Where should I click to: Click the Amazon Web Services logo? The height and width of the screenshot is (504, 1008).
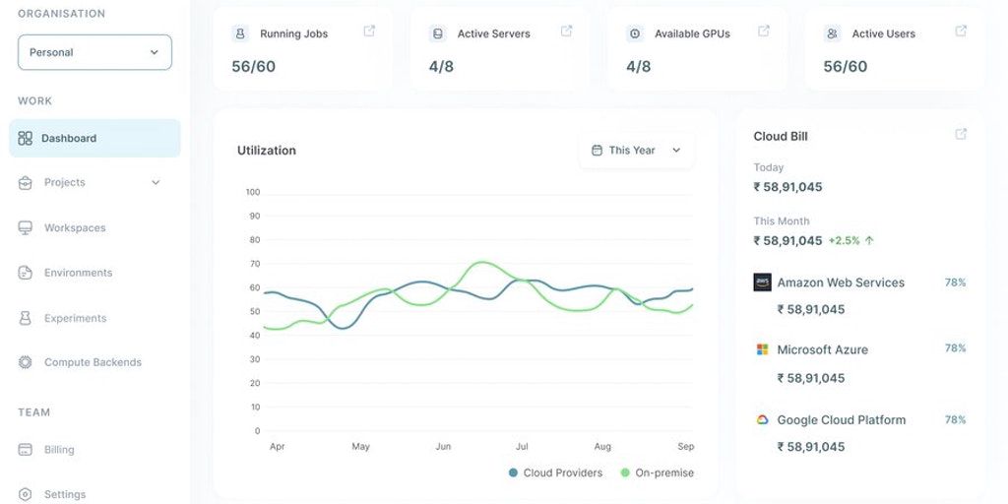click(762, 283)
